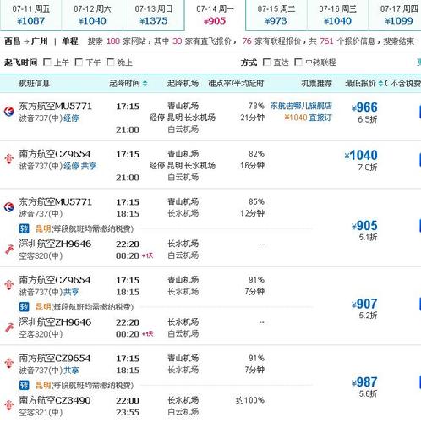Image resolution: width=421 pixels, height=423 pixels.
Task: Select the 07-13 Sunday ¥1375 date tab
Action: point(154,14)
